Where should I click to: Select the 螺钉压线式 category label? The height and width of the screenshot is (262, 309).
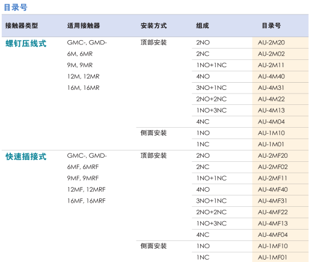(x=26, y=43)
